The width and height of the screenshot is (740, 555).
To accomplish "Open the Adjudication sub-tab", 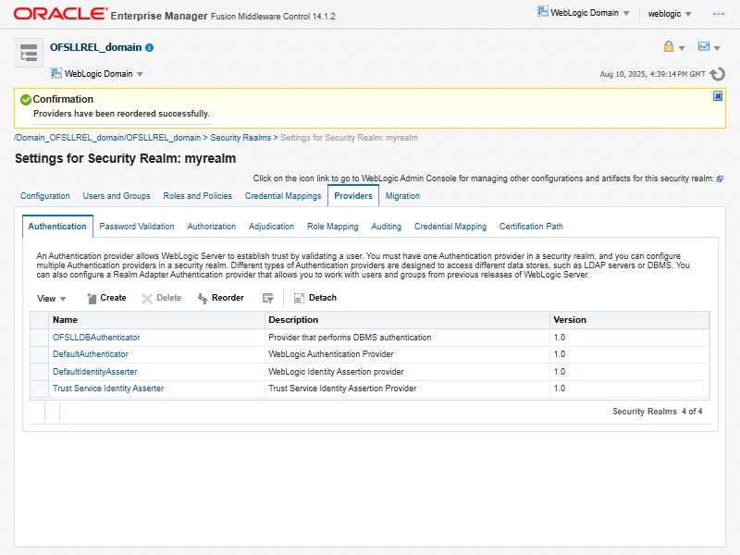I will pos(271,227).
